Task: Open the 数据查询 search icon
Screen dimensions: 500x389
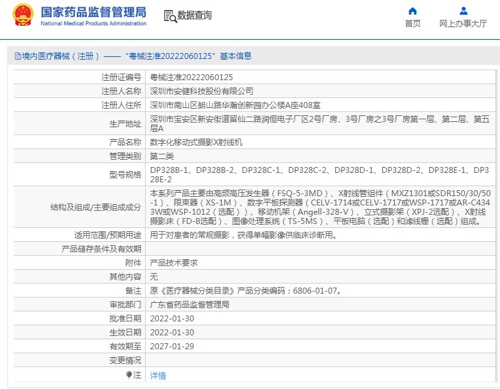Action: [170, 16]
